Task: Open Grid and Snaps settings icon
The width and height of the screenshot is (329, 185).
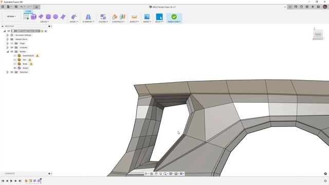Action: click(x=176, y=174)
